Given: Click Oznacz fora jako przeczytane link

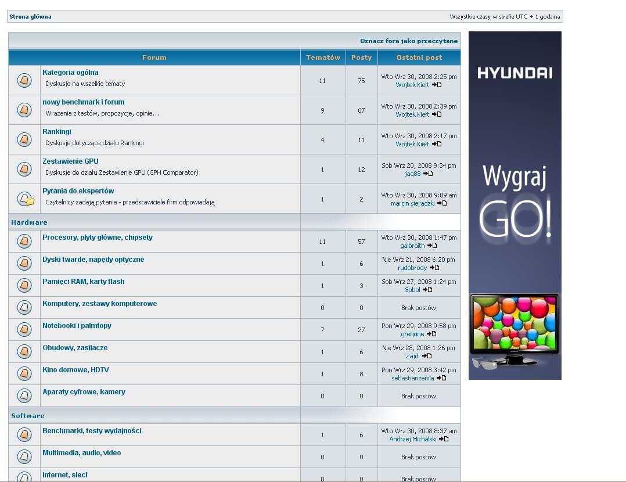Looking at the screenshot, I should tap(409, 41).
